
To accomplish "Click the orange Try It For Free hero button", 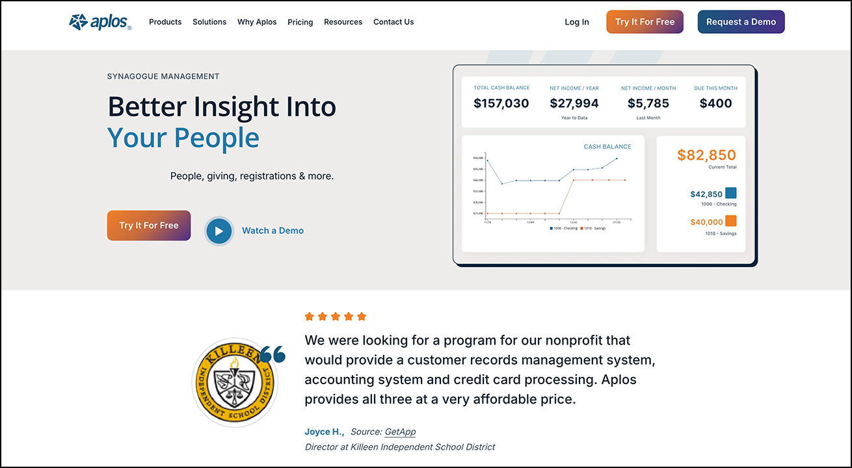I will (x=148, y=225).
